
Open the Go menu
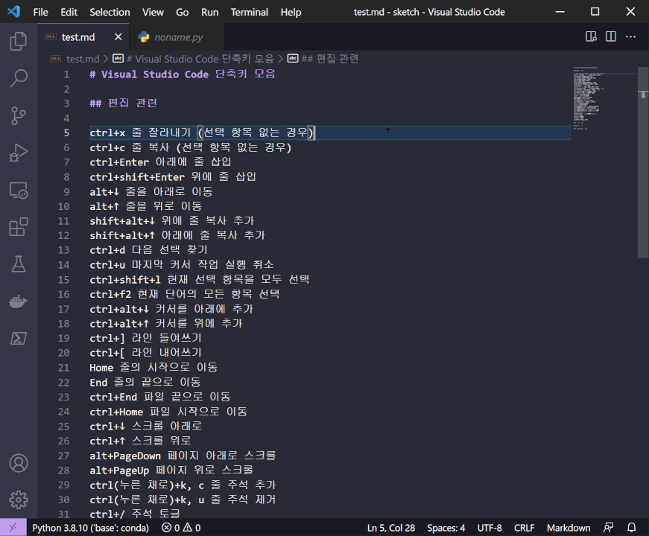point(182,12)
